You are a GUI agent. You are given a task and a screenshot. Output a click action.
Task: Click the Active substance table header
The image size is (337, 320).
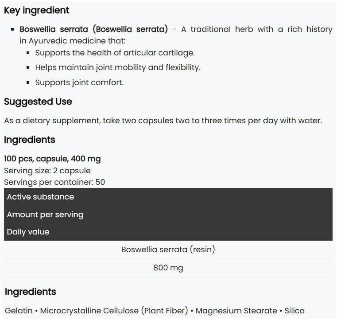(40, 197)
